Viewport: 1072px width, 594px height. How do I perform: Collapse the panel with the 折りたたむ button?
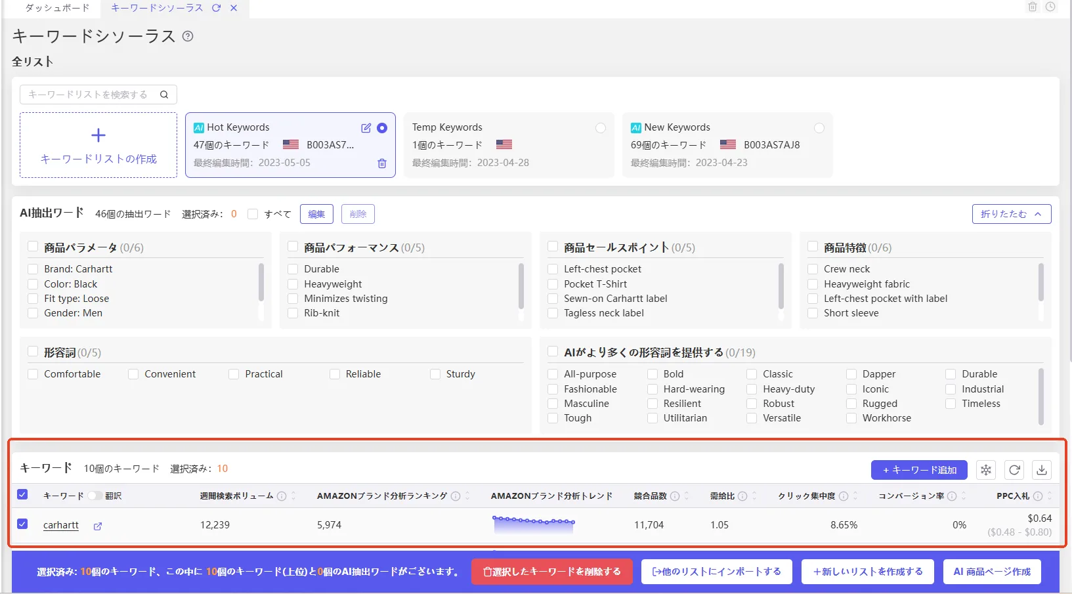(x=1012, y=214)
